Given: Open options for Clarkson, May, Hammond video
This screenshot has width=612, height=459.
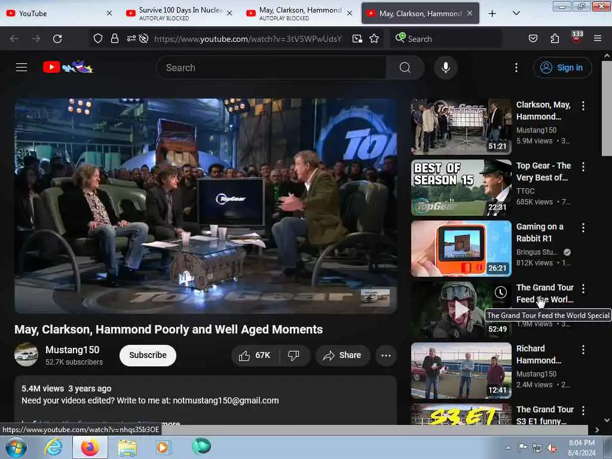Looking at the screenshot, I should 583,105.
